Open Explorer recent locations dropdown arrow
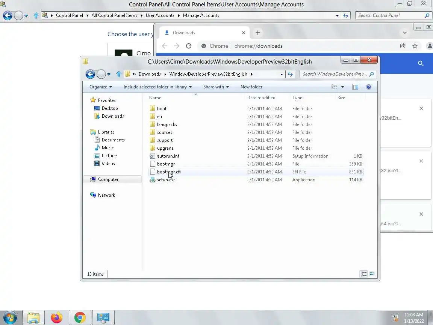The width and height of the screenshot is (433, 325). pyautogui.click(x=109, y=74)
